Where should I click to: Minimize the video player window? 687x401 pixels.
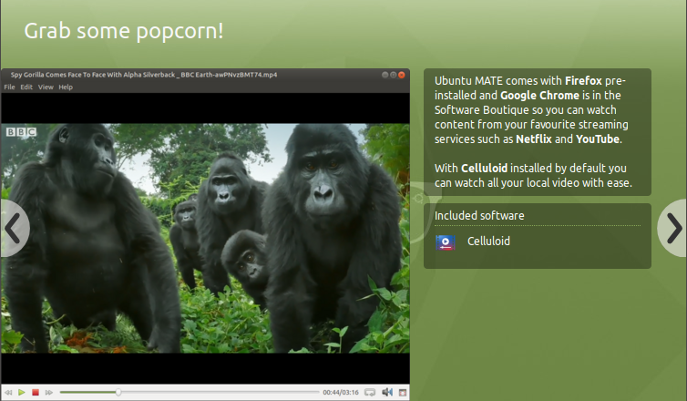click(x=385, y=74)
